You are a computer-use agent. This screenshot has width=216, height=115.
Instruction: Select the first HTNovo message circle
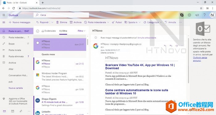(38, 43)
